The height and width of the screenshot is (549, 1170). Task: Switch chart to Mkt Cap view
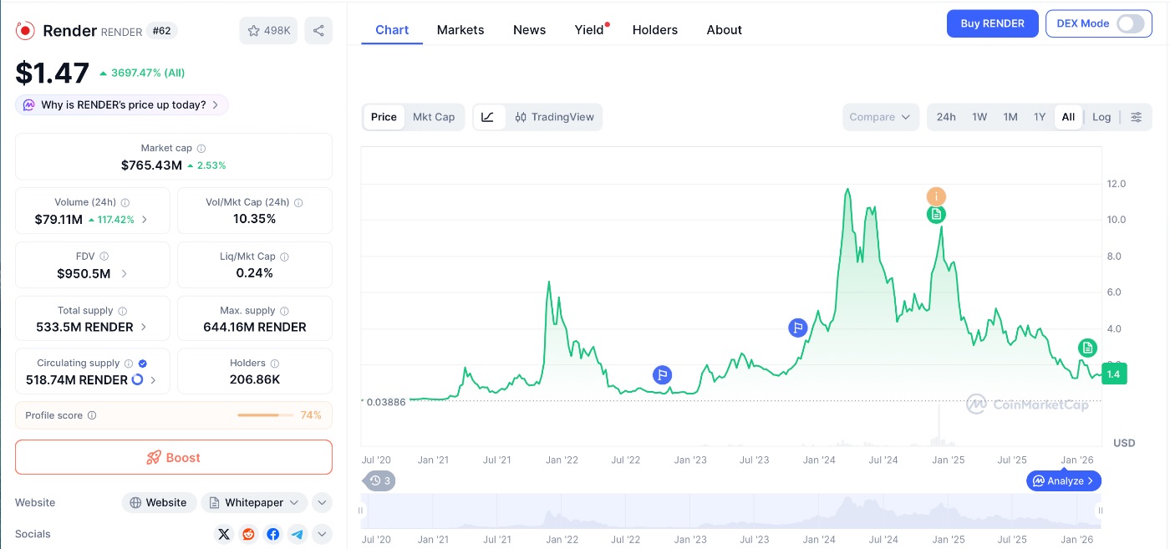434,117
